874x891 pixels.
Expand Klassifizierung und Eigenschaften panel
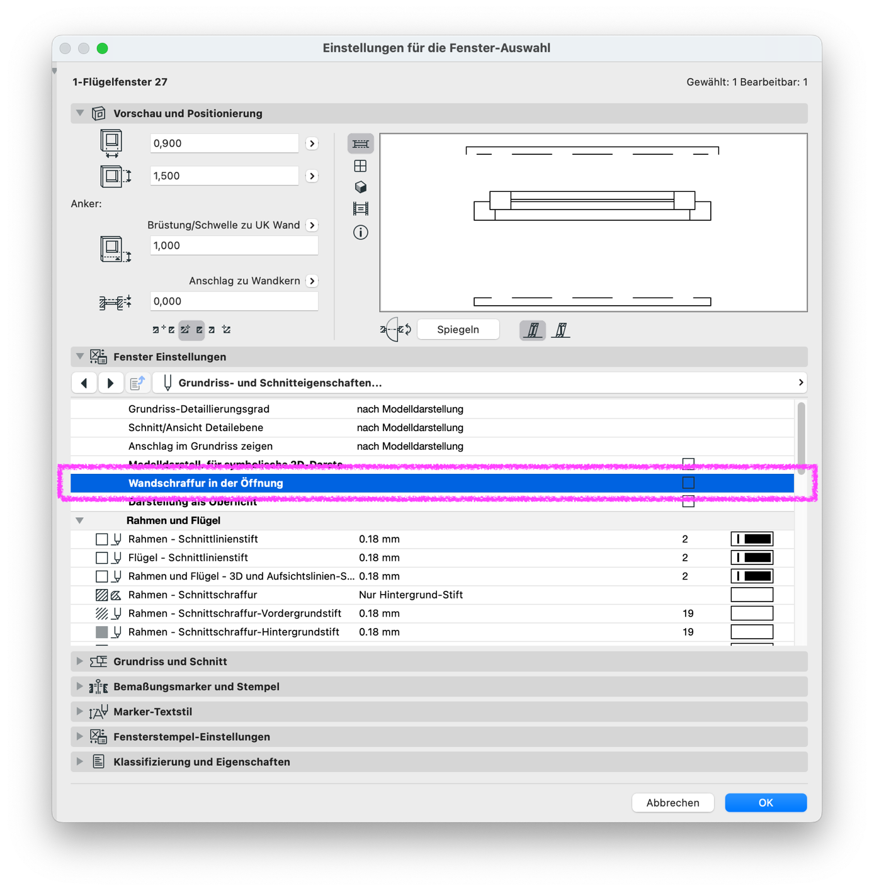[x=80, y=762]
